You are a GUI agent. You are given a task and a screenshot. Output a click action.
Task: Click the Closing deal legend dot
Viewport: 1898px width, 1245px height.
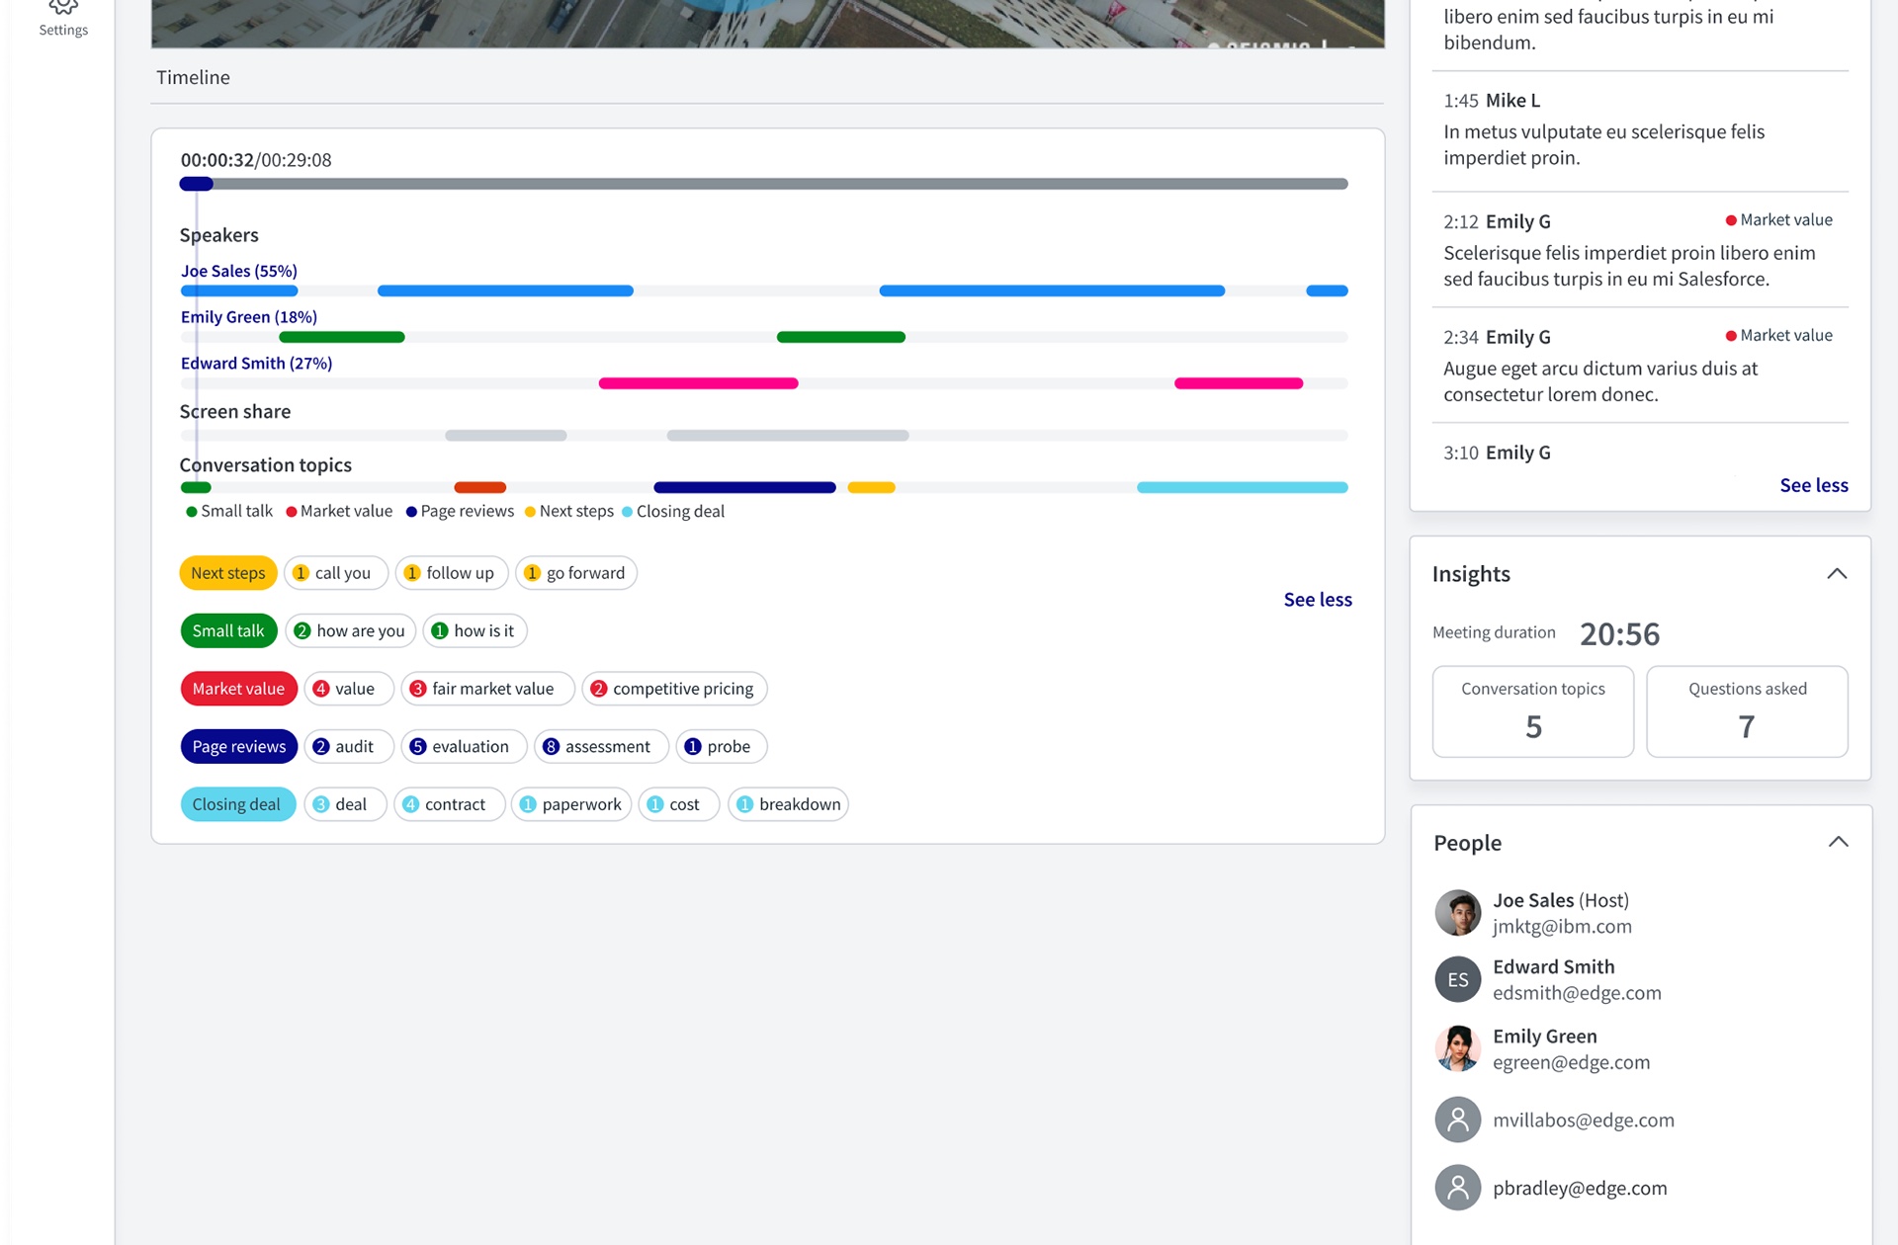[628, 512]
